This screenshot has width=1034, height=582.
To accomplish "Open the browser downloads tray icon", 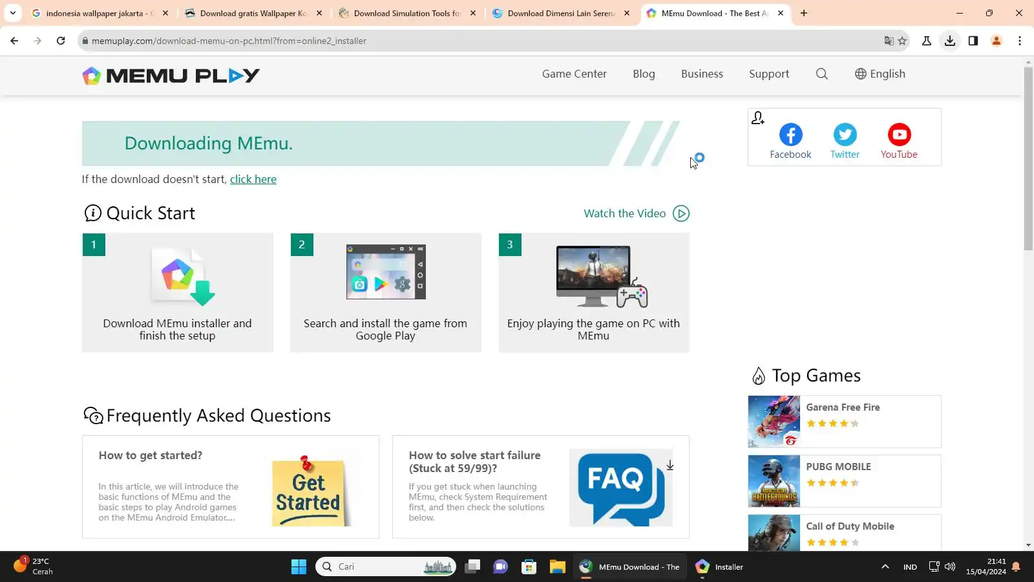I will click(950, 41).
